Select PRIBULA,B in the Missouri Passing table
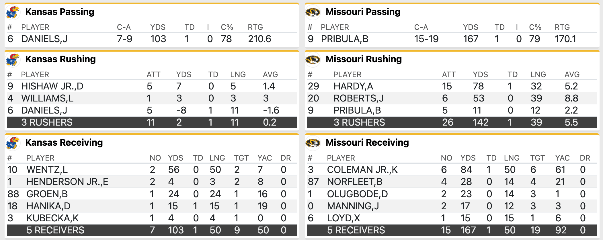This screenshot has height=240, width=603. [344, 39]
